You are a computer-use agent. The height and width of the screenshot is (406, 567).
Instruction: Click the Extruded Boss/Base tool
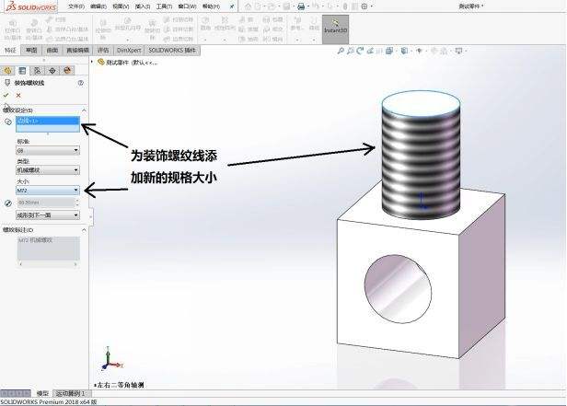click(12, 29)
